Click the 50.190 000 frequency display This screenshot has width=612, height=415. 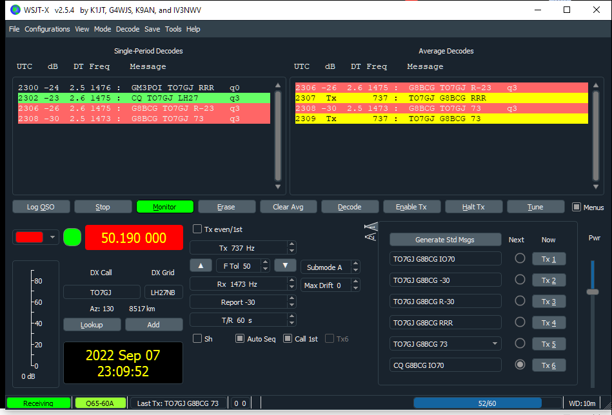[134, 238]
